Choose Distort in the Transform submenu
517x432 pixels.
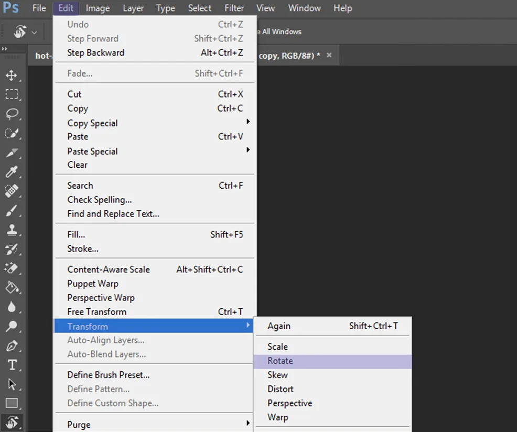click(x=332, y=389)
